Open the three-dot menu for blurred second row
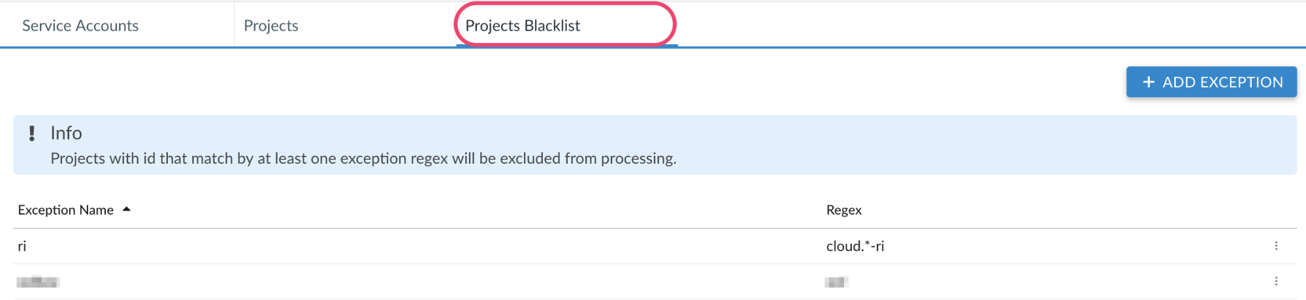 click(1275, 281)
